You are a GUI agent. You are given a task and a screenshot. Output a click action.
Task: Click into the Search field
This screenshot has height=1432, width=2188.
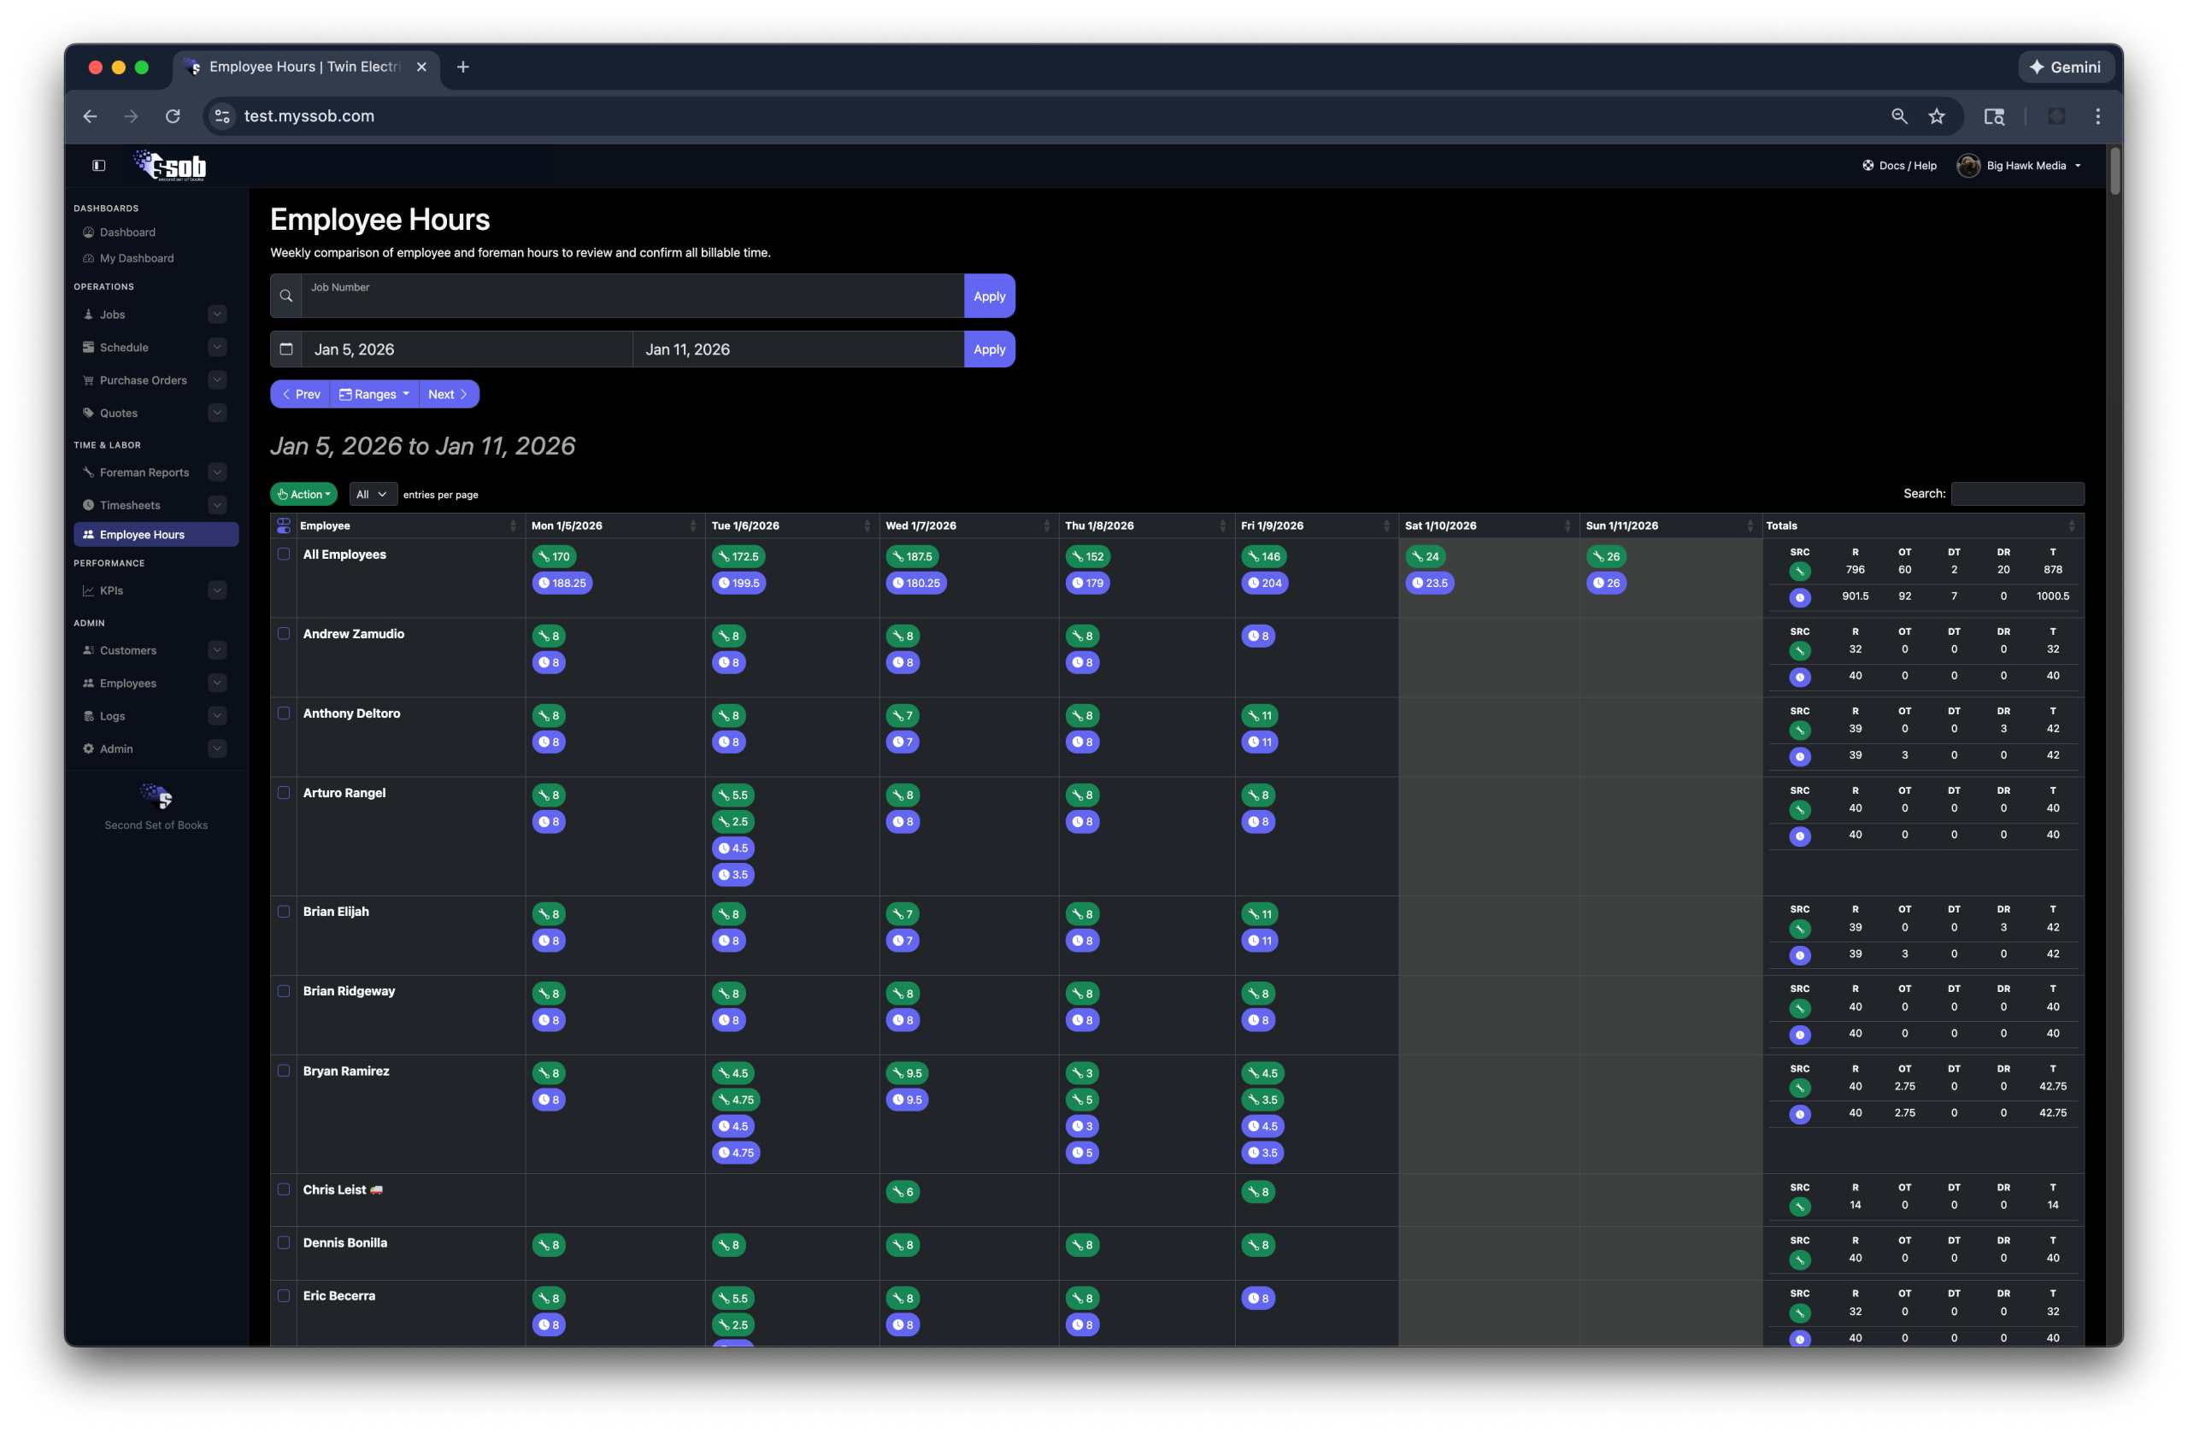[2018, 494]
